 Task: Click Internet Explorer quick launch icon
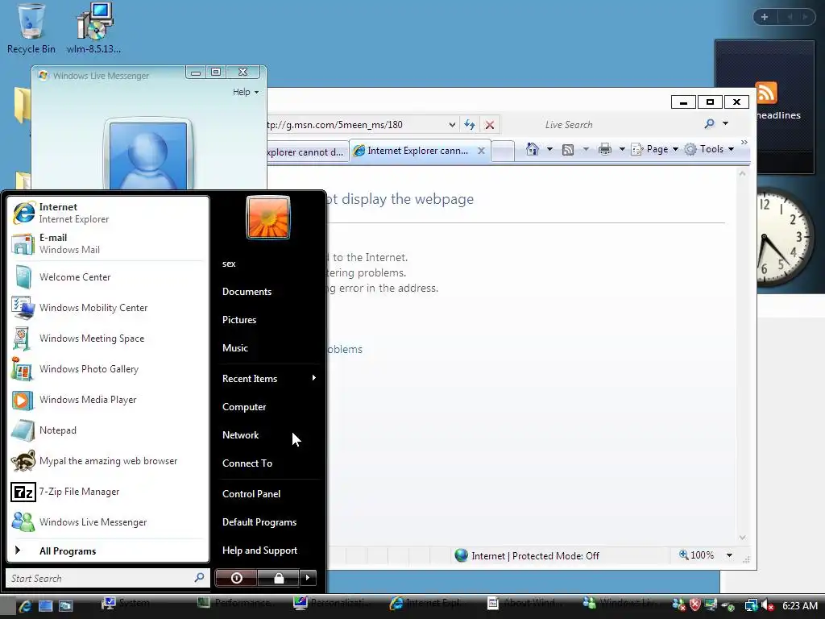tap(25, 606)
